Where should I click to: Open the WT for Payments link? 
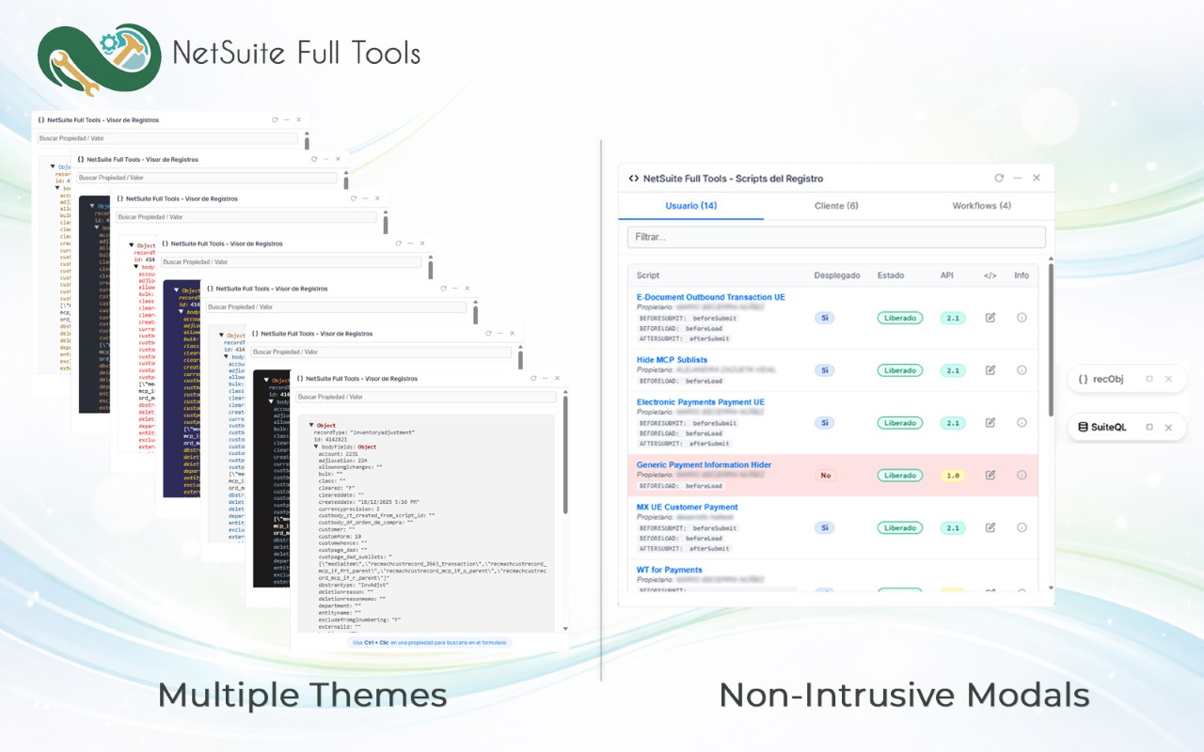coord(669,570)
